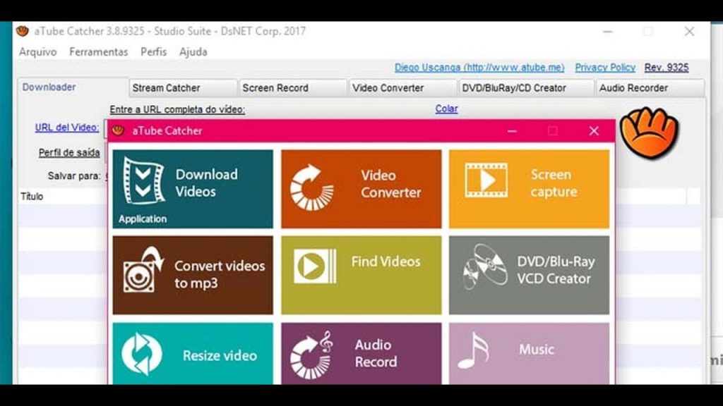Open the Video Converter tile label
This screenshot has width=723, height=406.
pyautogui.click(x=391, y=184)
